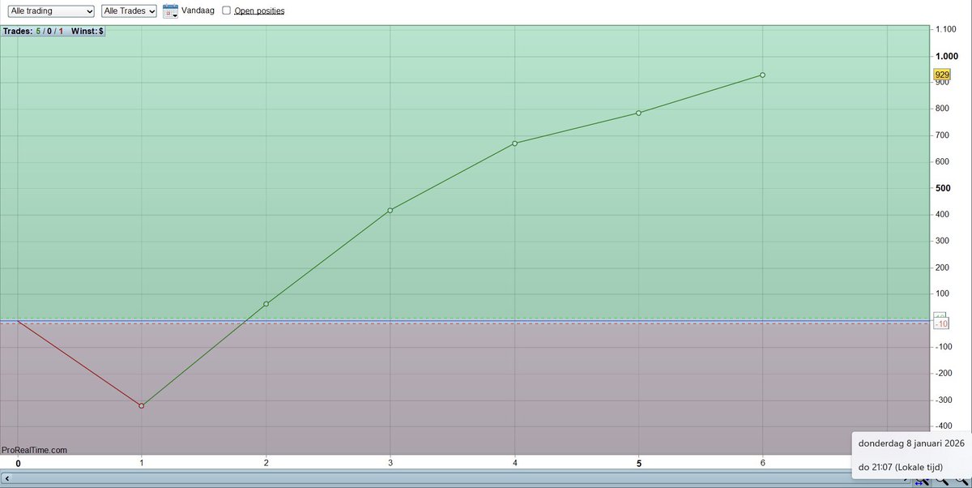Tick the checkbox next to Vandaag area
This screenshot has width=972, height=488.
coord(226,10)
